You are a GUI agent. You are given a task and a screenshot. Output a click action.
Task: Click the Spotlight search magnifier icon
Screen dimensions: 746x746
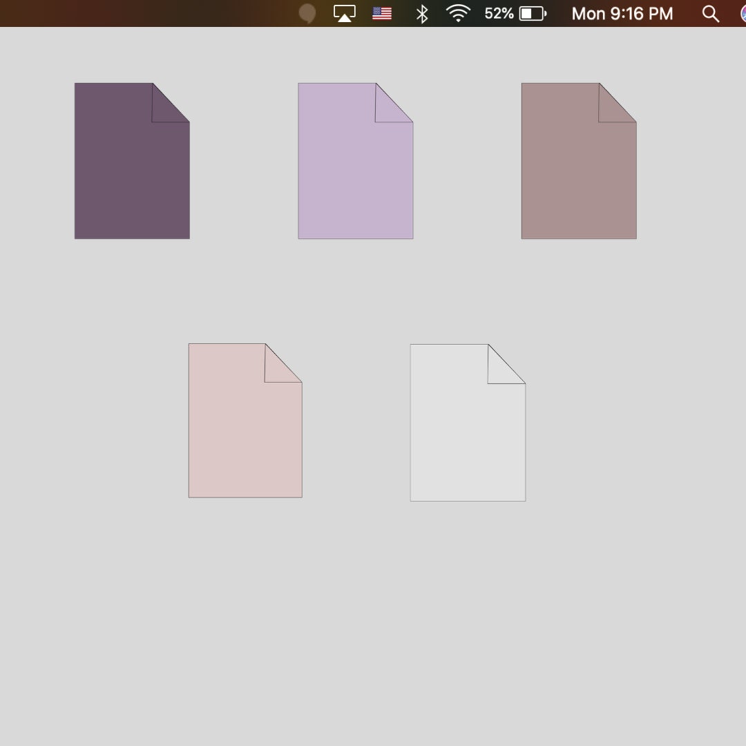pos(710,12)
